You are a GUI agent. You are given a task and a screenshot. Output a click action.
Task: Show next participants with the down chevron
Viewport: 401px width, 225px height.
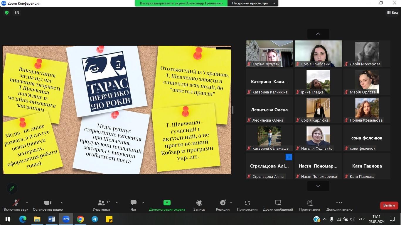coord(318,186)
